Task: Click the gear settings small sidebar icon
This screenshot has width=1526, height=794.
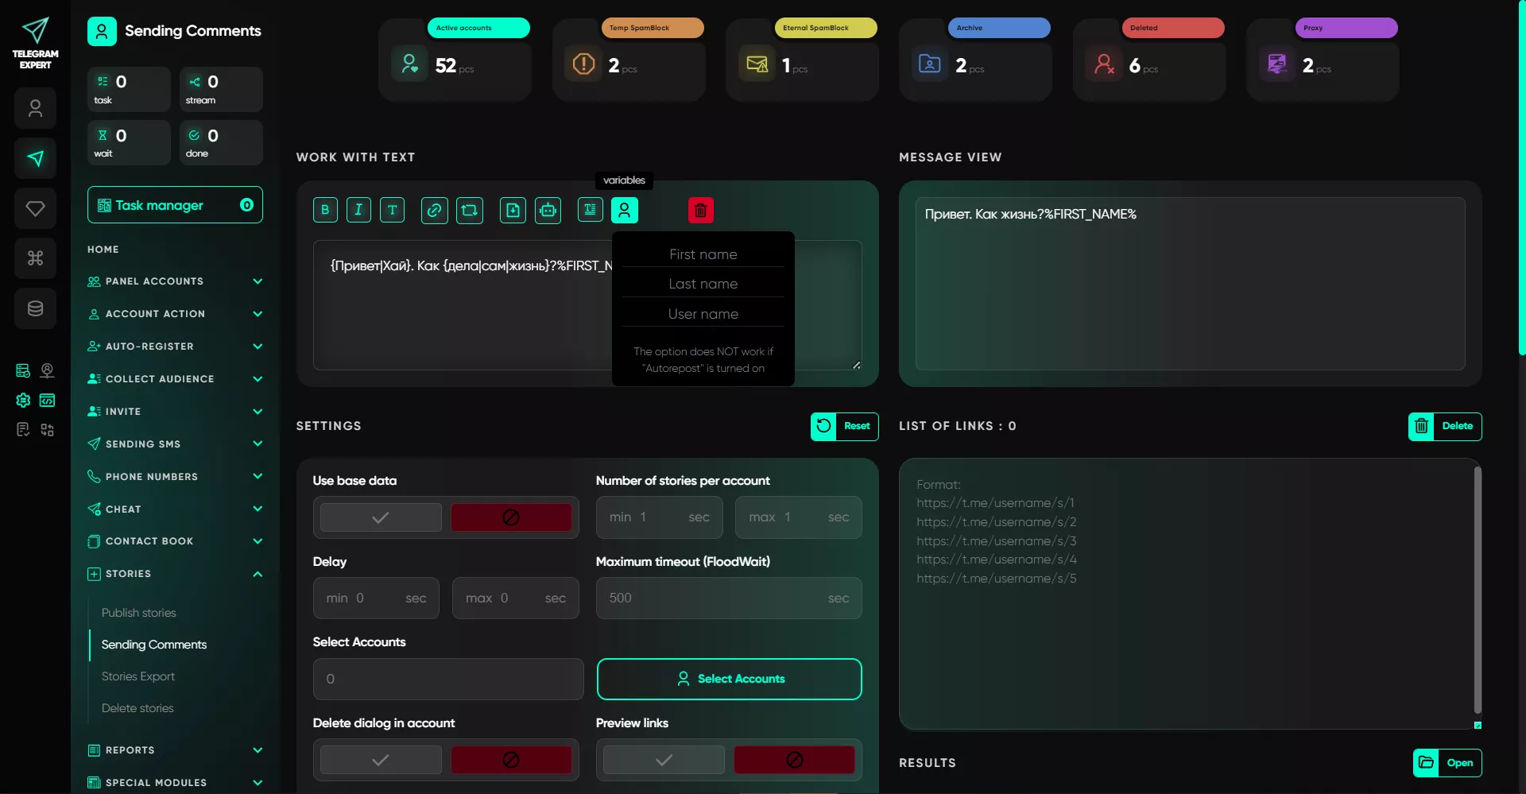Action: (x=23, y=400)
